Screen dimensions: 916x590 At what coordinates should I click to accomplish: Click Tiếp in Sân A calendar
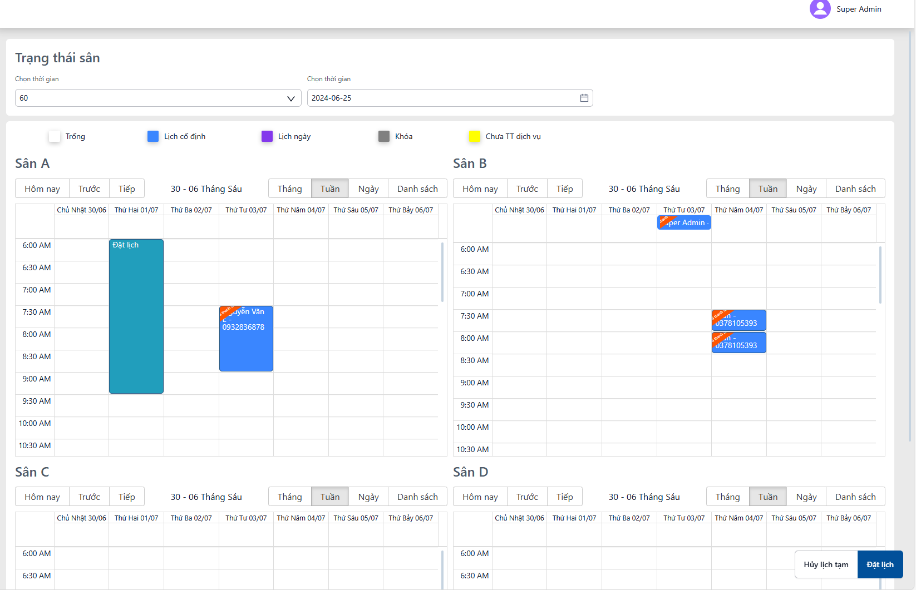coord(127,189)
